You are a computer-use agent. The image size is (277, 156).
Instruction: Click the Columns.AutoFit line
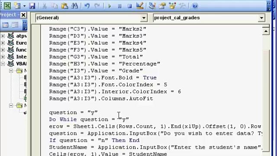coord(101,98)
